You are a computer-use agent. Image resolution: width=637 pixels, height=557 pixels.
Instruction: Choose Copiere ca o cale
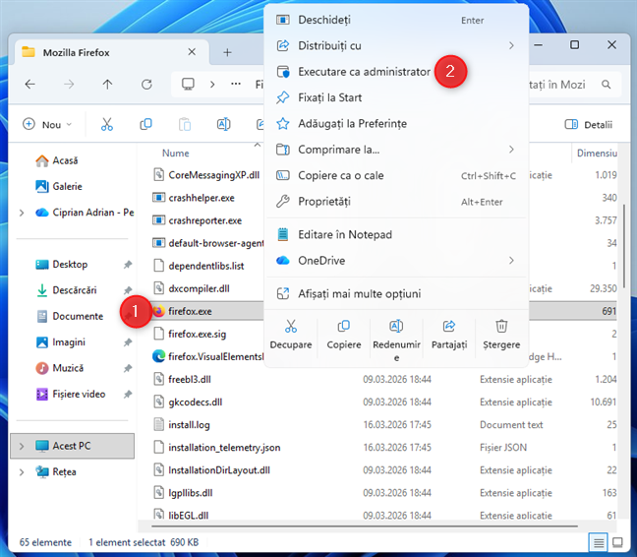(396, 175)
